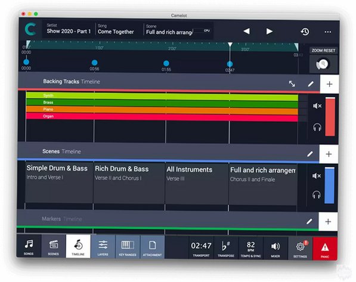
Task: Click the timeline marker at 00:56
Action: (x=94, y=63)
